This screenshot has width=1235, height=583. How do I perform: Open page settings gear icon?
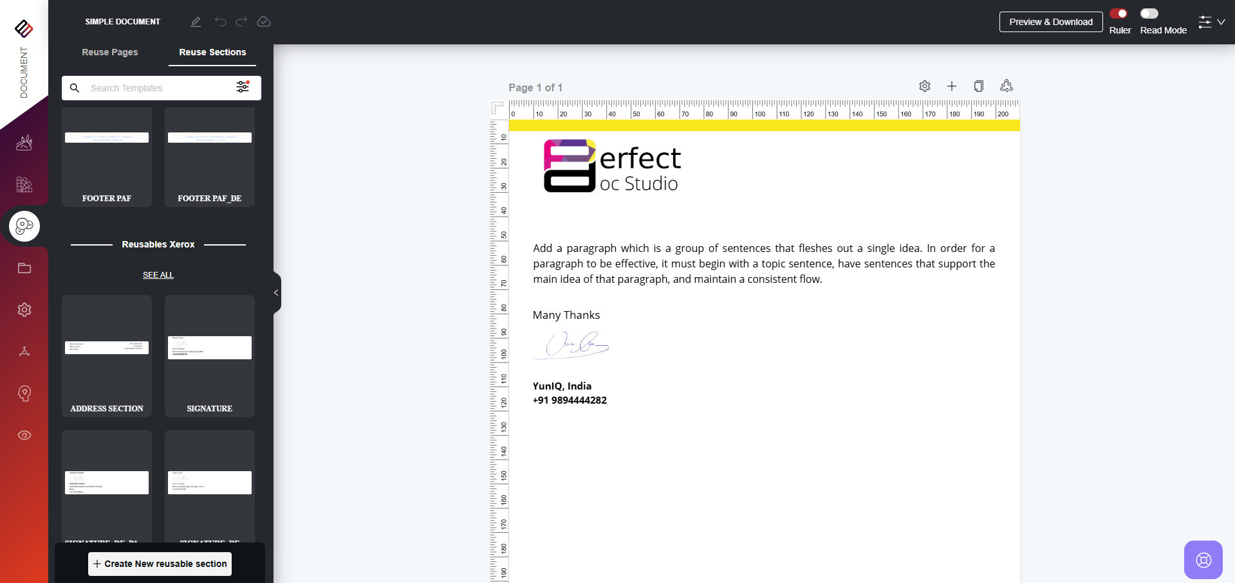tap(925, 86)
